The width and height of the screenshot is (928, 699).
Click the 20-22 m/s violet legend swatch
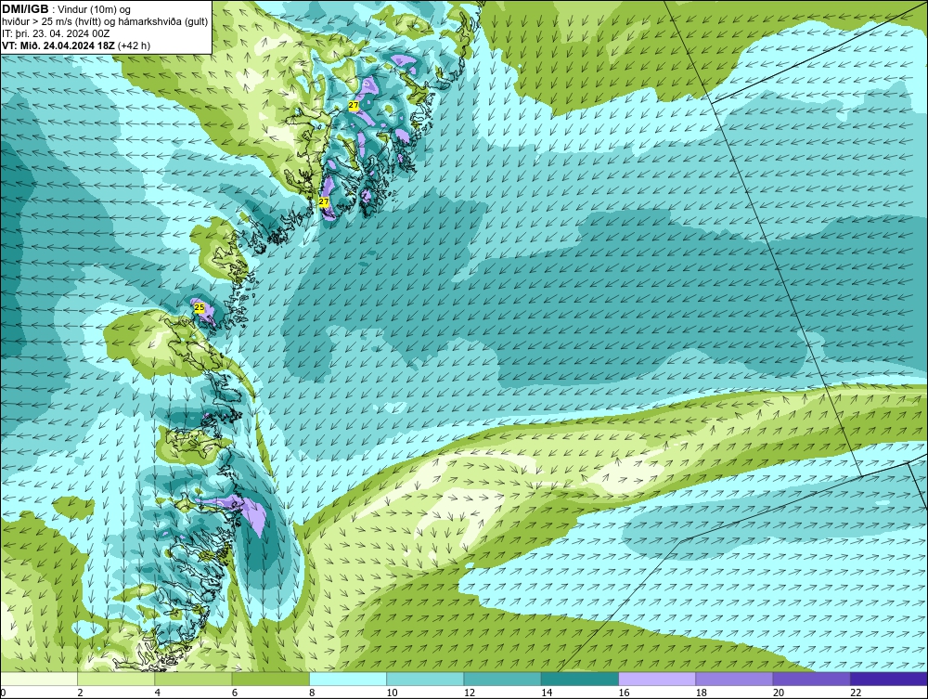811,679
